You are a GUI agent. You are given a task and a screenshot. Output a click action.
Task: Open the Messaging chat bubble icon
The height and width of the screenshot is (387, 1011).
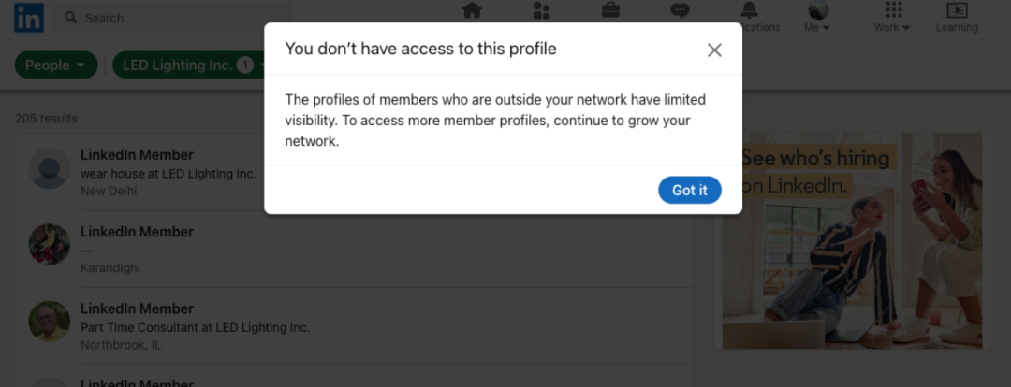[x=680, y=11]
